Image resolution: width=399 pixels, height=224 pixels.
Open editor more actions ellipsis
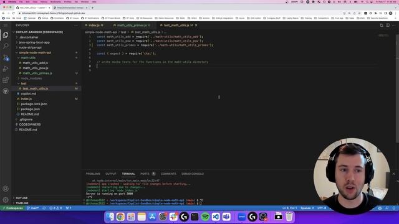coord(393,26)
